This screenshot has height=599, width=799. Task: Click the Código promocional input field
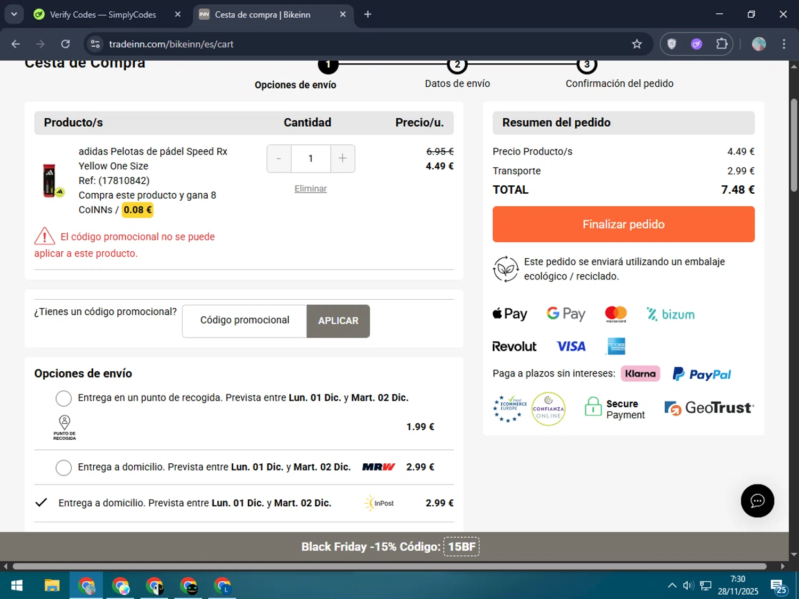(x=244, y=321)
